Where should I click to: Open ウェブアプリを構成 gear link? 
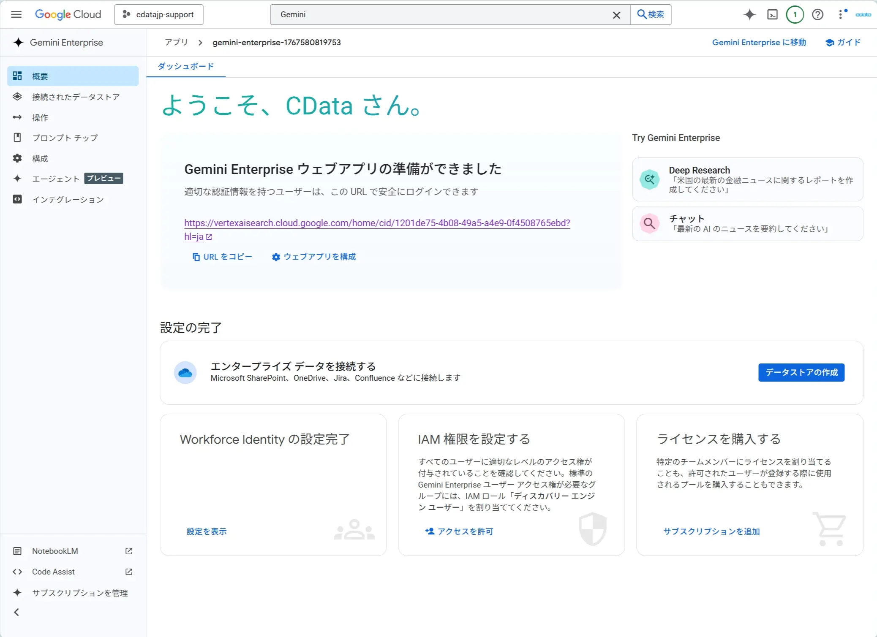314,257
